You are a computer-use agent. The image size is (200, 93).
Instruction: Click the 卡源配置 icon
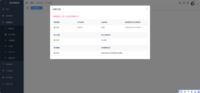(5, 40)
